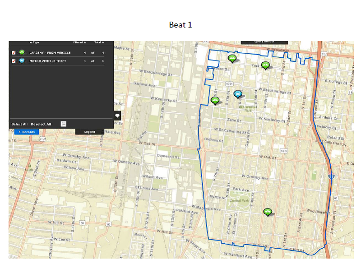The height and width of the screenshot is (264, 361).
Task: Click Deselect All
Action: click(41, 124)
